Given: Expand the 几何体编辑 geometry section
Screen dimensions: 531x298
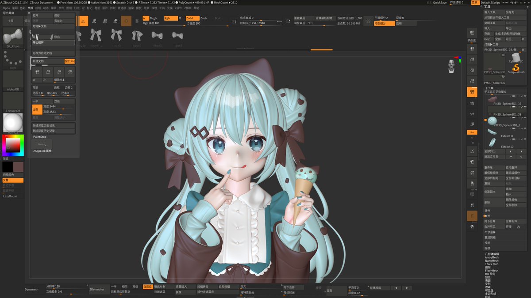Looking at the screenshot, I should click(492, 254).
